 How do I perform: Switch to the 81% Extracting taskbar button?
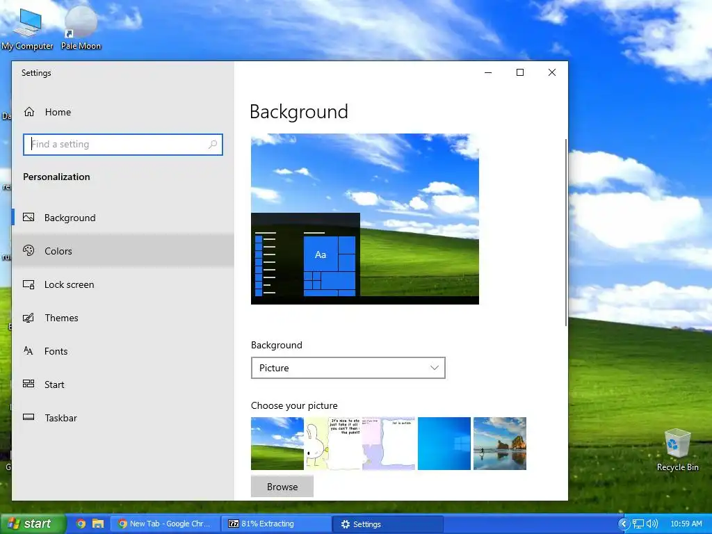(x=276, y=524)
